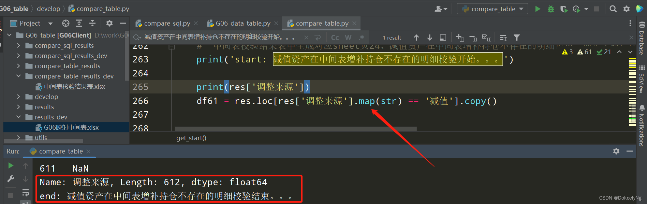This screenshot has width=647, height=204.
Task: Collapse G06_table root folder
Action: [x=10, y=35]
